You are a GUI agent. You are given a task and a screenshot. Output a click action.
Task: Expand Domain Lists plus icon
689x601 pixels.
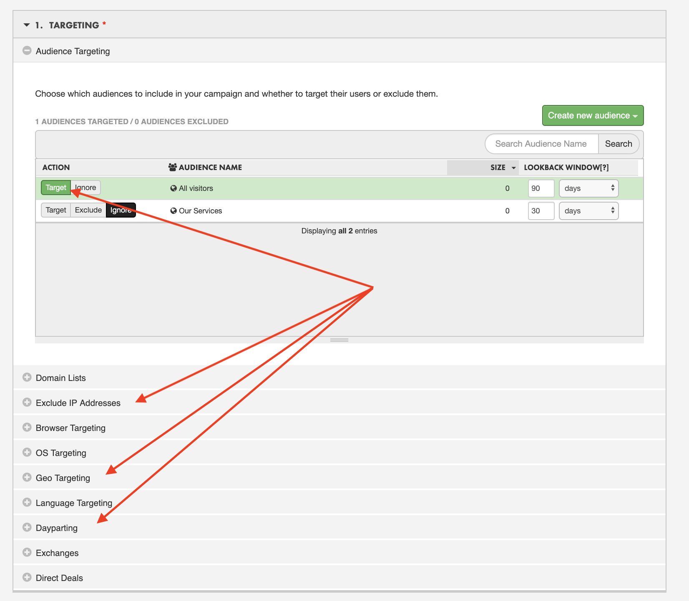[27, 377]
